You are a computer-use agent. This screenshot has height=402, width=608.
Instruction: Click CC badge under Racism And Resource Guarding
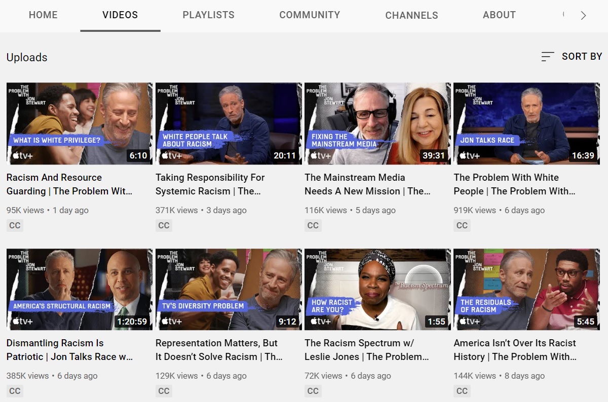point(15,225)
